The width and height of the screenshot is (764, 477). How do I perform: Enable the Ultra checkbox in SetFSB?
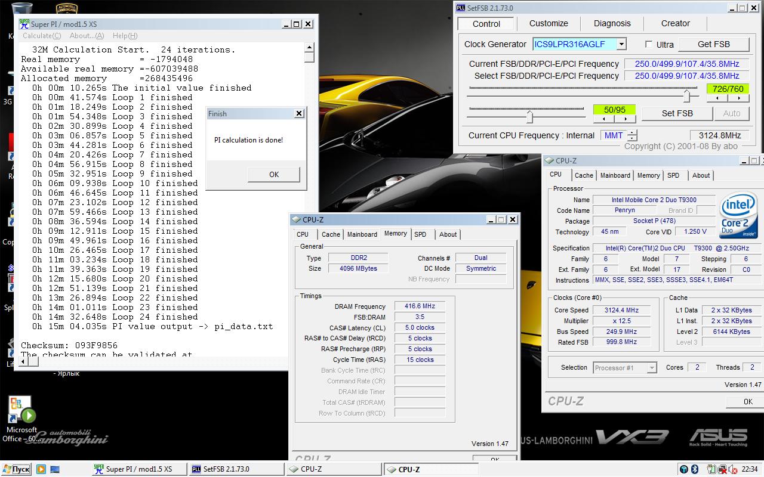649,44
